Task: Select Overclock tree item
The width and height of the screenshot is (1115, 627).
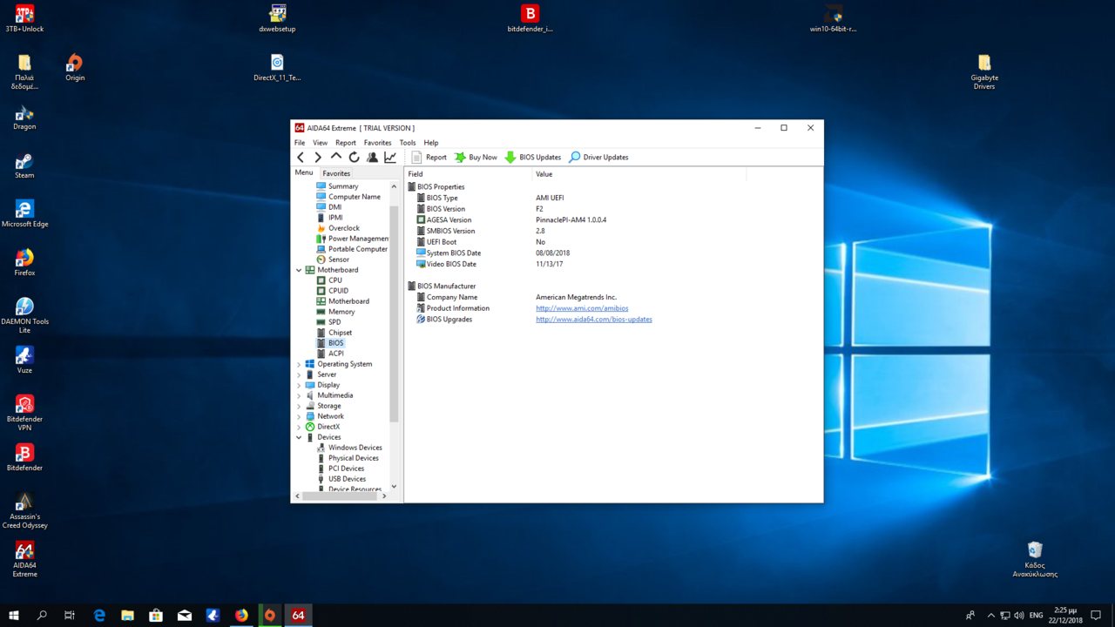Action: point(343,228)
